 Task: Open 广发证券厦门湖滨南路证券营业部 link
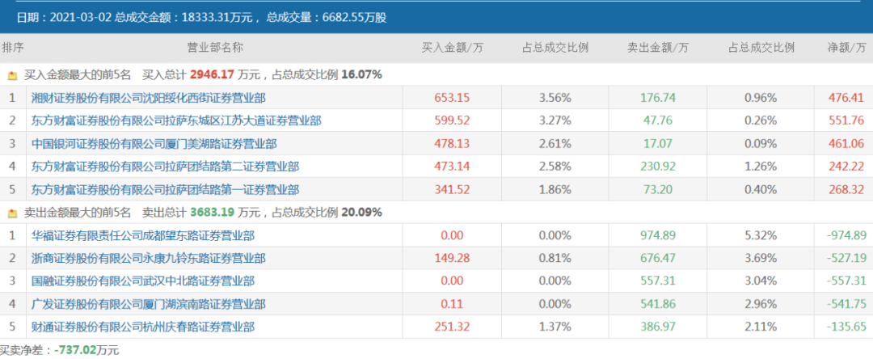(149, 305)
